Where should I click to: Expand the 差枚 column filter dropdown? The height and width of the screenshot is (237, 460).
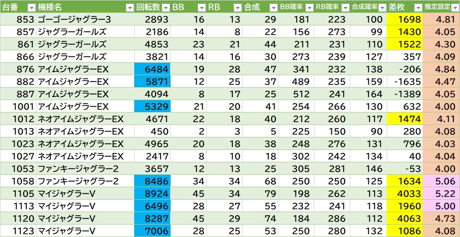click(417, 7)
